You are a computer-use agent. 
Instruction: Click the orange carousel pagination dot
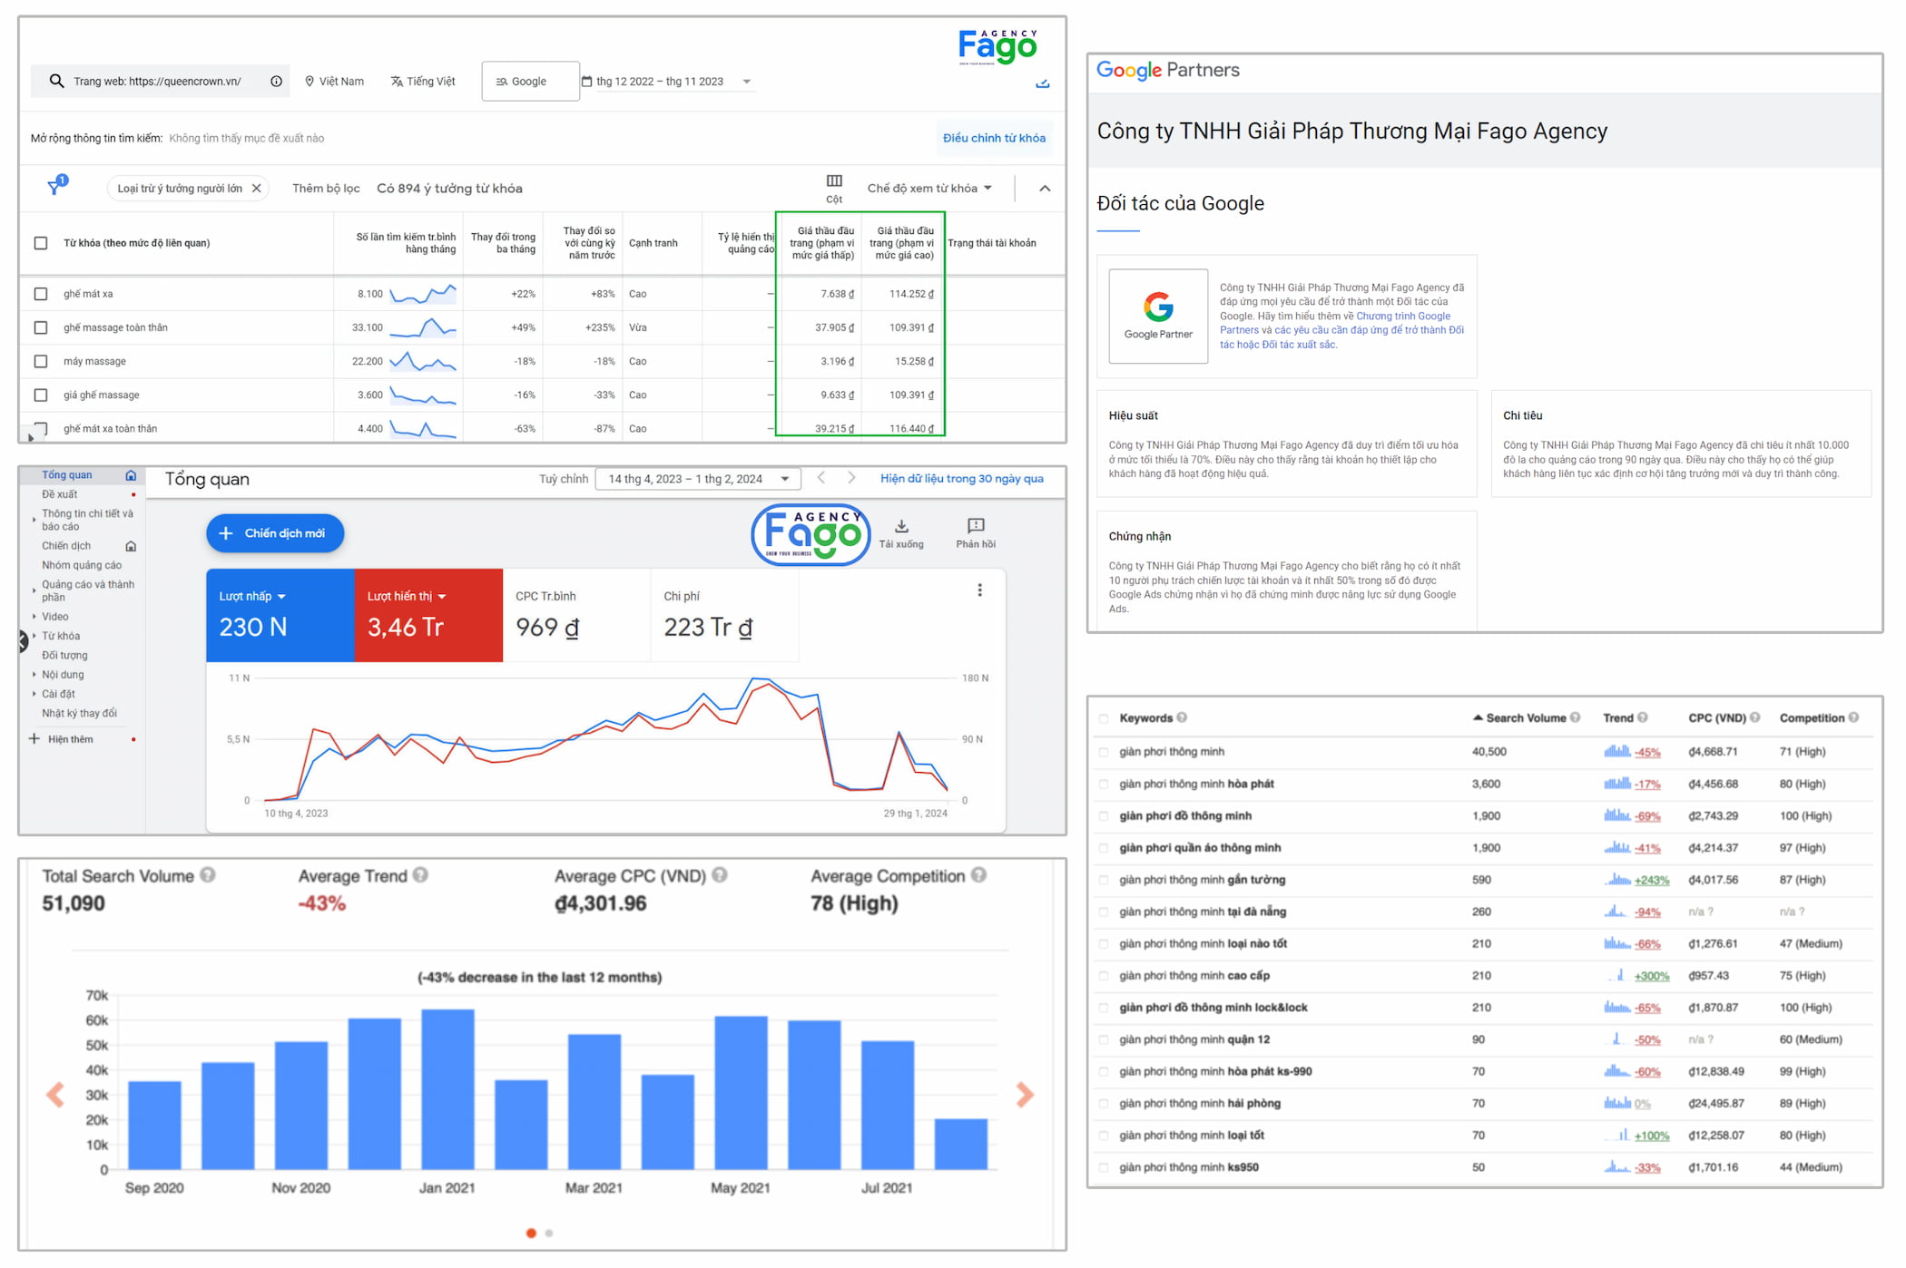coord(531,1233)
